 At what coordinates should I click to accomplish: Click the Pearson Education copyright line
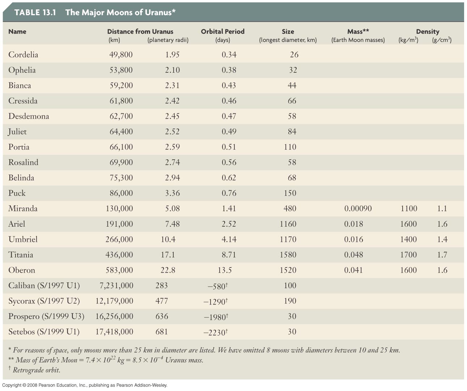85,385
